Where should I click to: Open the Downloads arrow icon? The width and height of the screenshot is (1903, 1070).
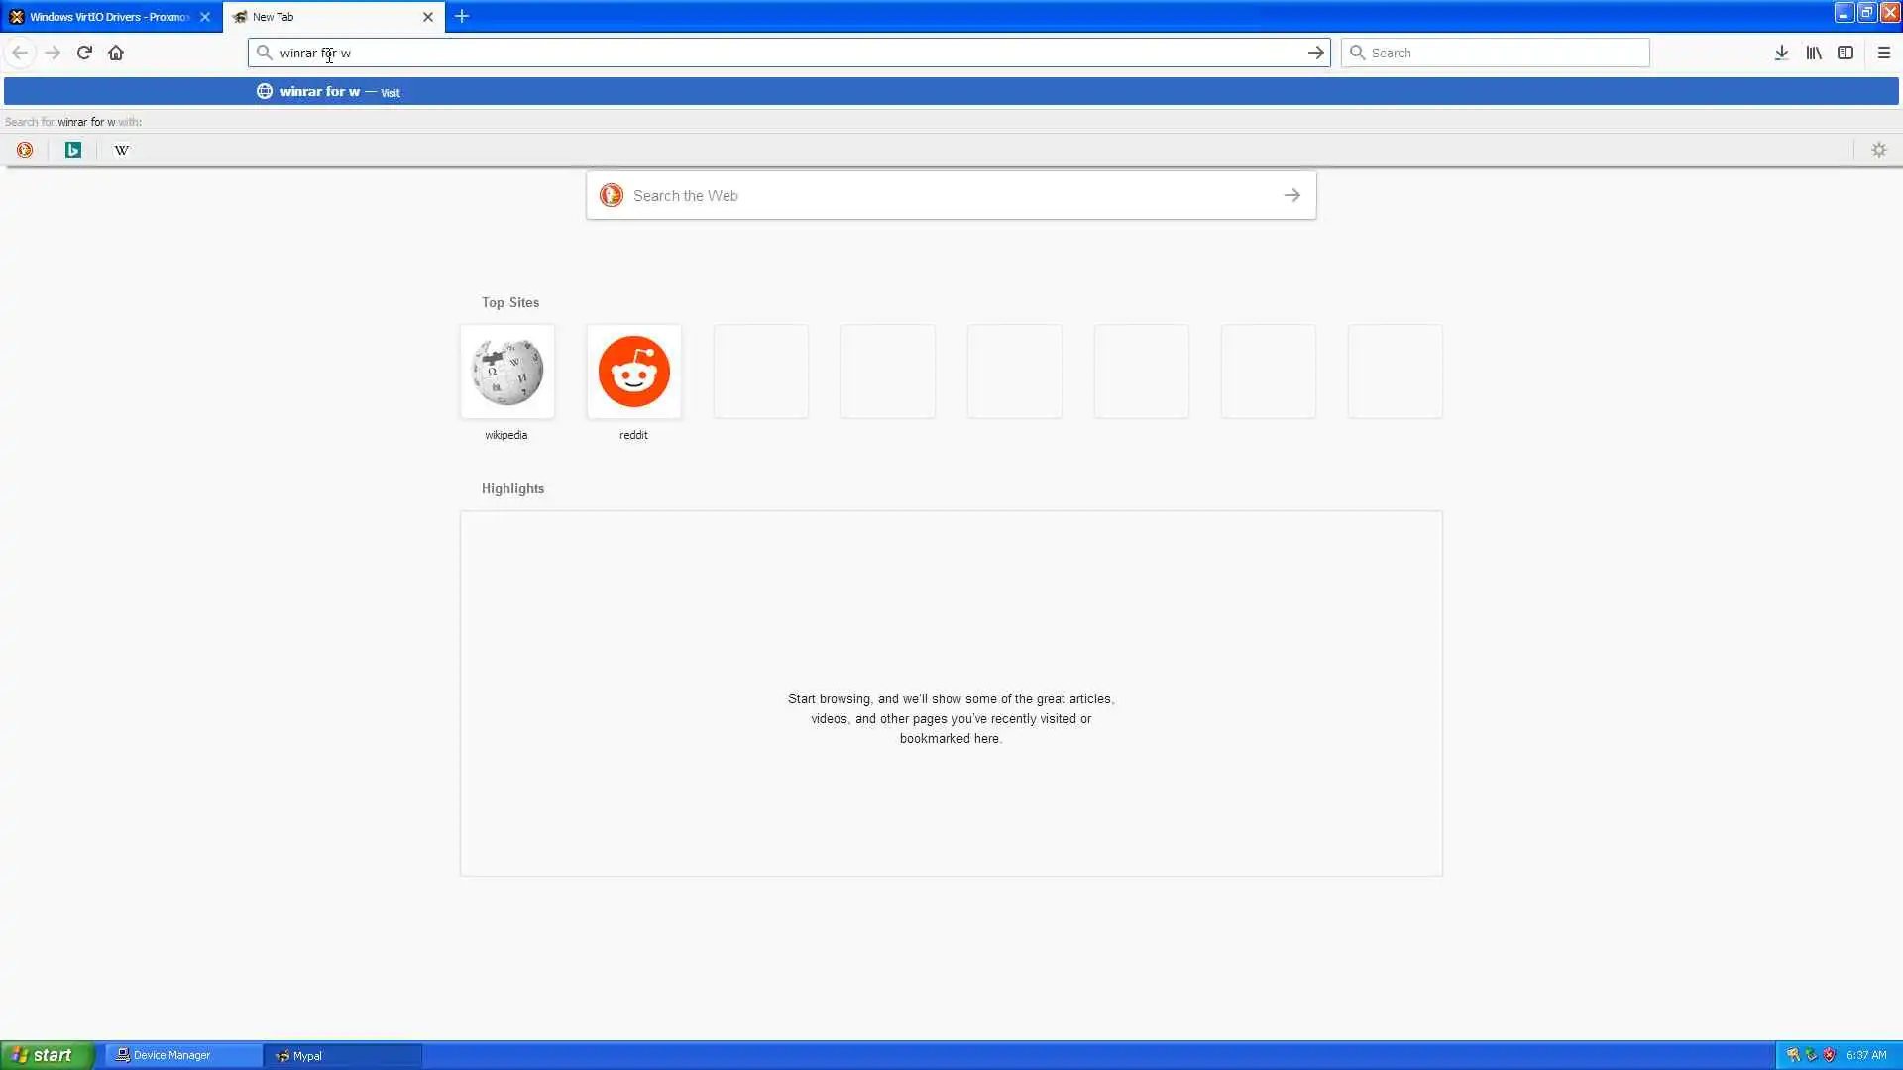click(x=1781, y=53)
